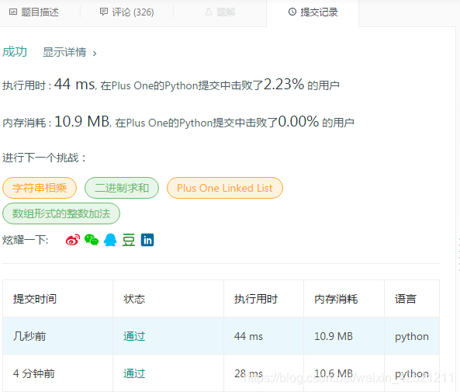Open the 评论 (326) tab
The image size is (460, 392).
[x=126, y=12]
